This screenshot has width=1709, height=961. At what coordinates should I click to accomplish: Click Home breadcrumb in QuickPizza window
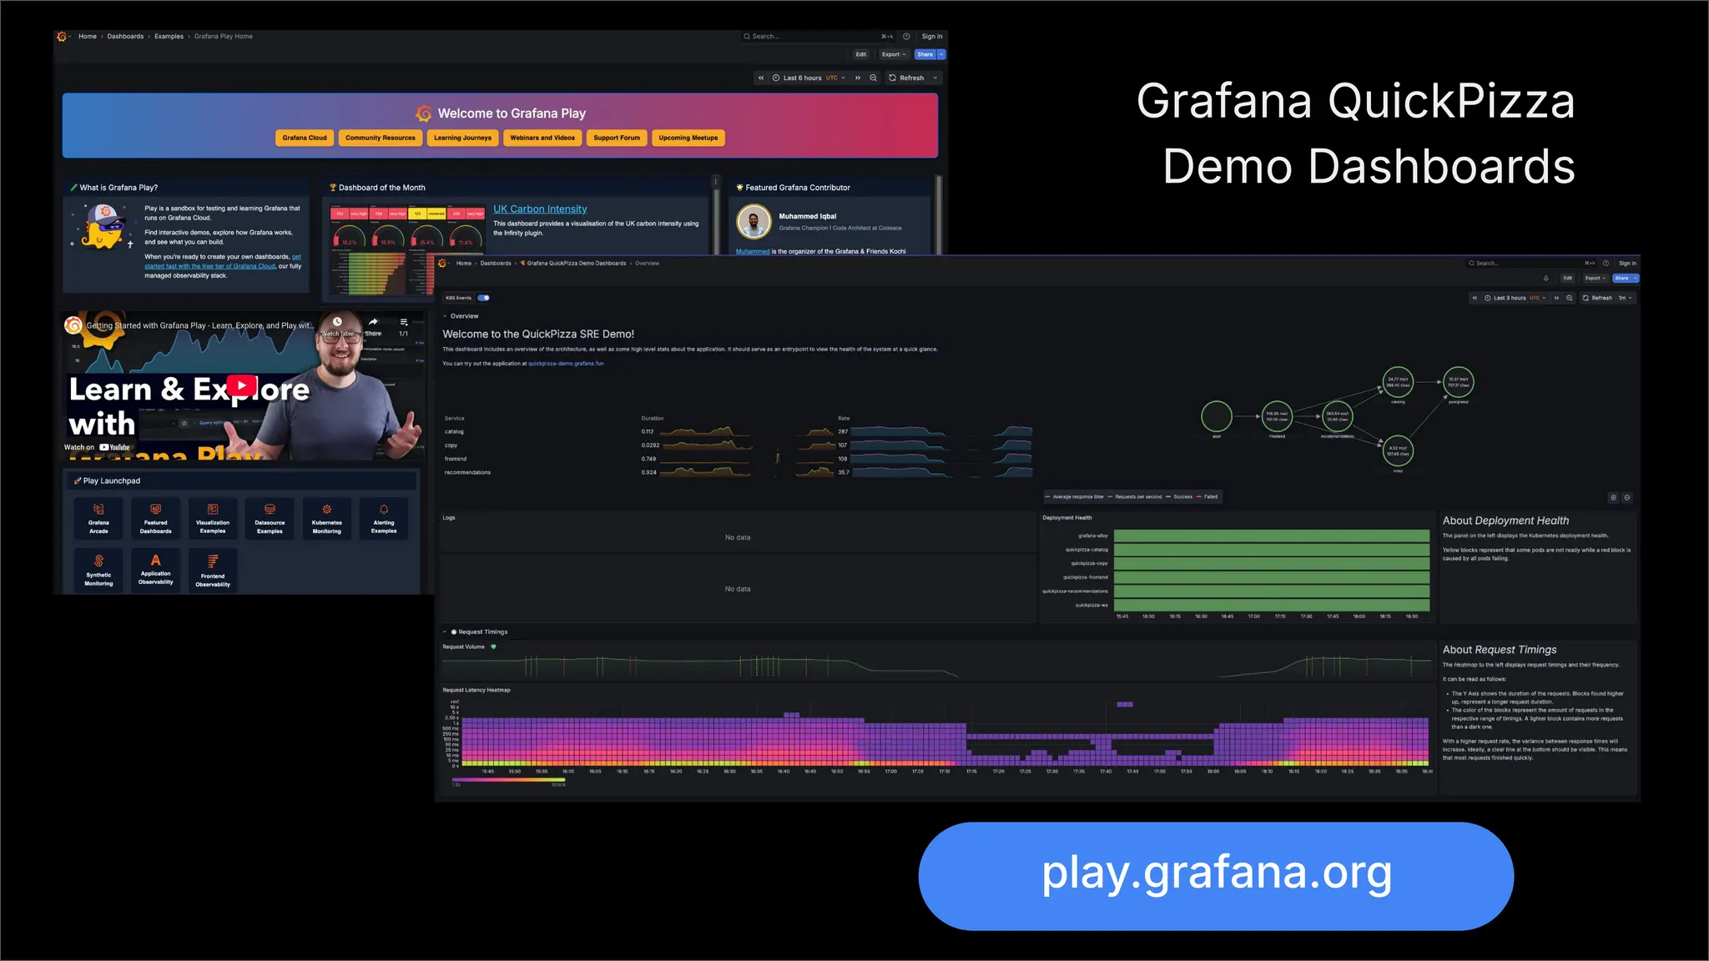tap(464, 263)
